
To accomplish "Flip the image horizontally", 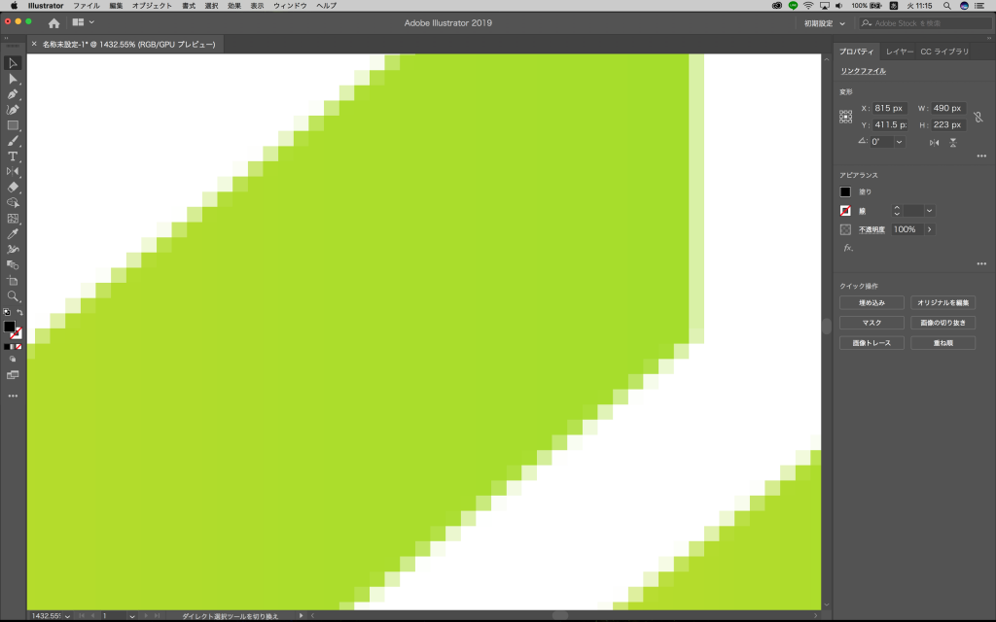I will pos(934,142).
